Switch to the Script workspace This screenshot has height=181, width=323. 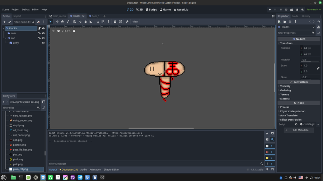tap(151, 9)
